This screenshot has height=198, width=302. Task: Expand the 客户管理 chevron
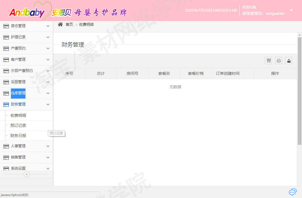[x=48, y=60]
